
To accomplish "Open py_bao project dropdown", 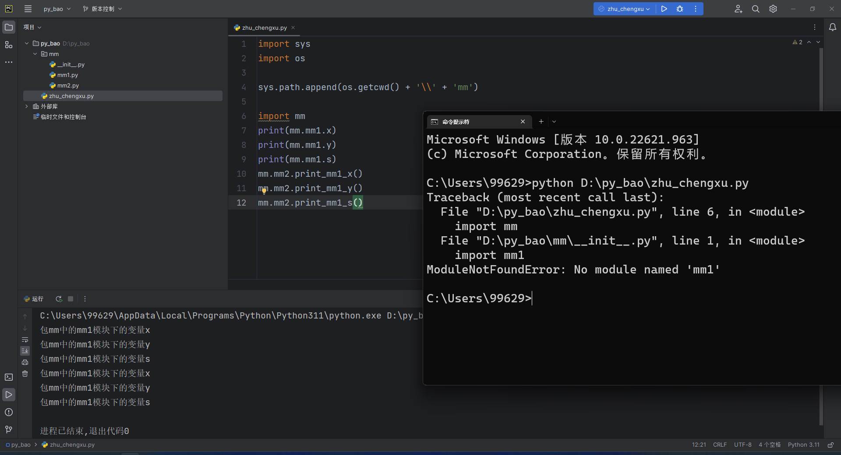I will 57,9.
